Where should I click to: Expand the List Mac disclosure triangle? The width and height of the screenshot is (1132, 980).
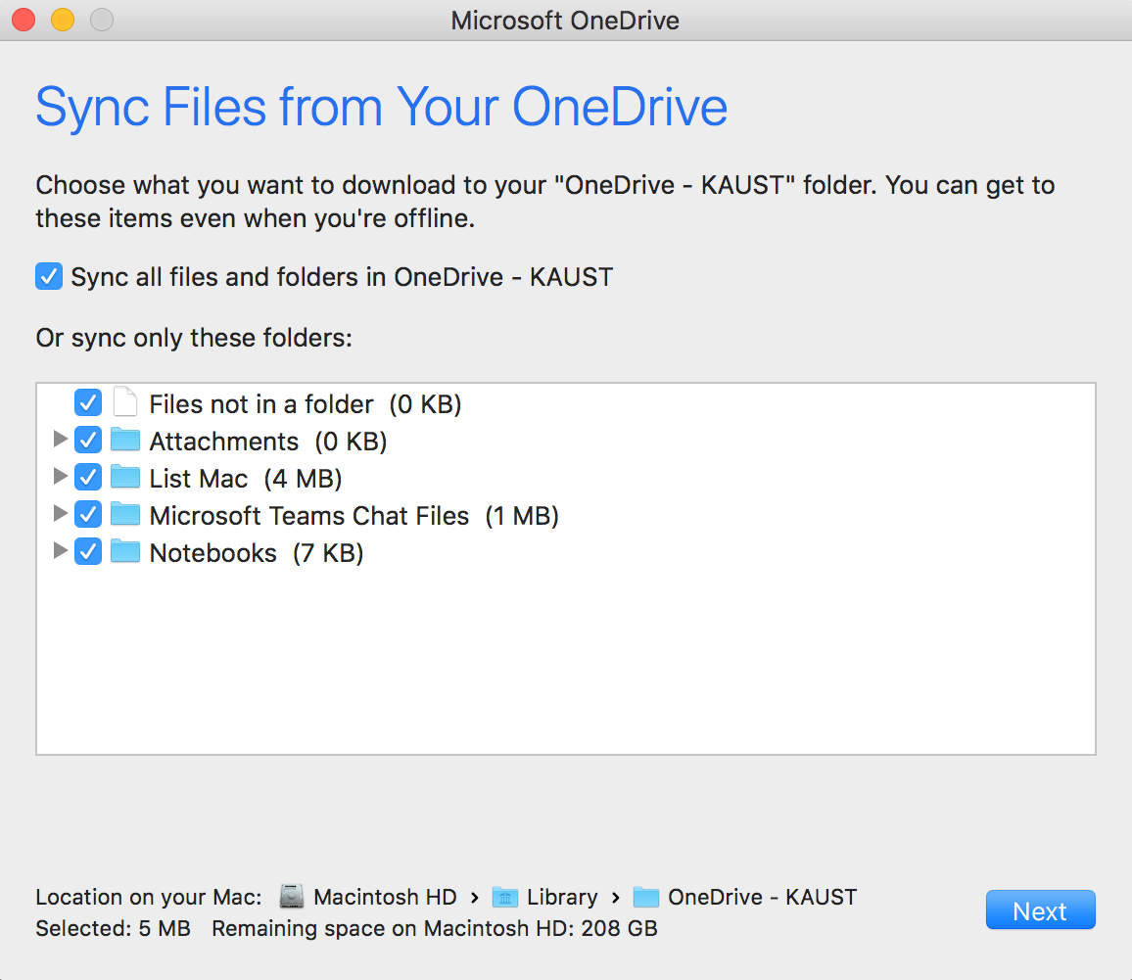(61, 477)
